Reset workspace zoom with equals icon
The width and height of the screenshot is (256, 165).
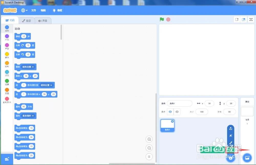coord(149,157)
